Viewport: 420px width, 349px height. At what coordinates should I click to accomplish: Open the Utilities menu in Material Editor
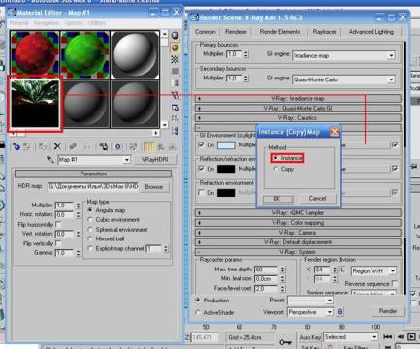[97, 23]
